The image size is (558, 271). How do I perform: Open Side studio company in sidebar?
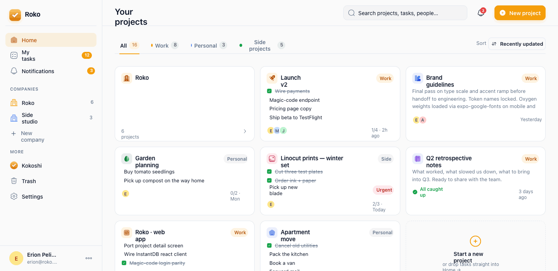click(x=51, y=118)
